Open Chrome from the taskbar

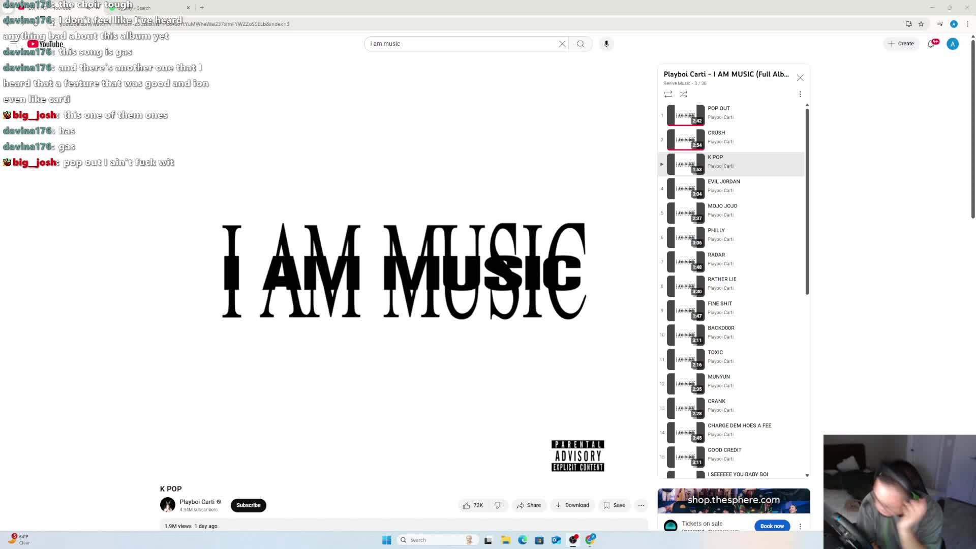[590, 540]
